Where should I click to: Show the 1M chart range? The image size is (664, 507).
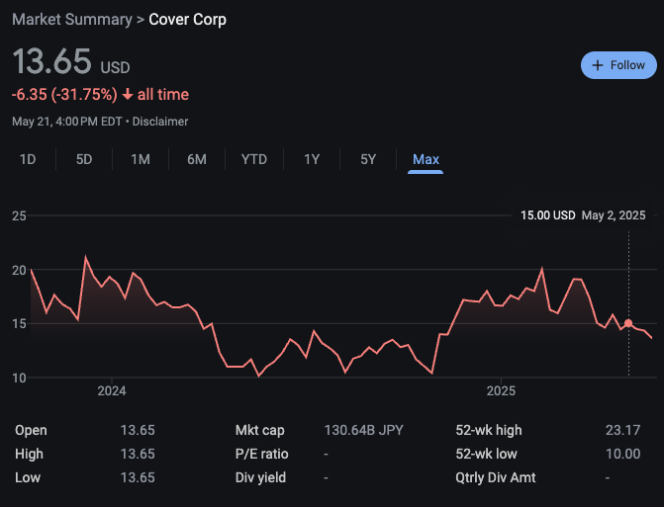pyautogui.click(x=141, y=159)
